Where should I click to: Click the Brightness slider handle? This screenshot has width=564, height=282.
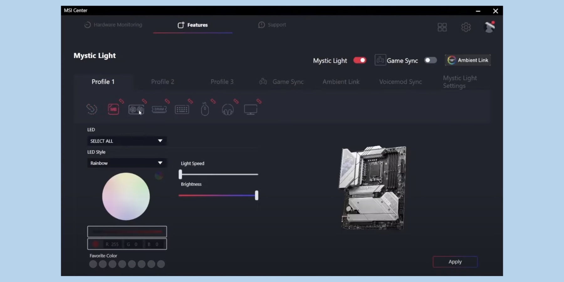point(257,196)
